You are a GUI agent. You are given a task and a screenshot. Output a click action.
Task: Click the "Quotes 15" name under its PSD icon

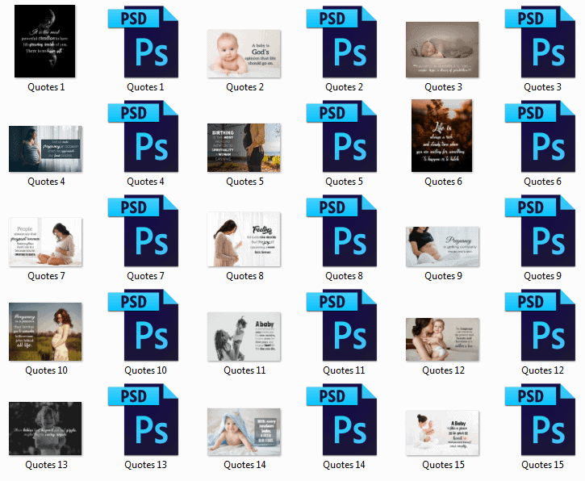point(542,465)
